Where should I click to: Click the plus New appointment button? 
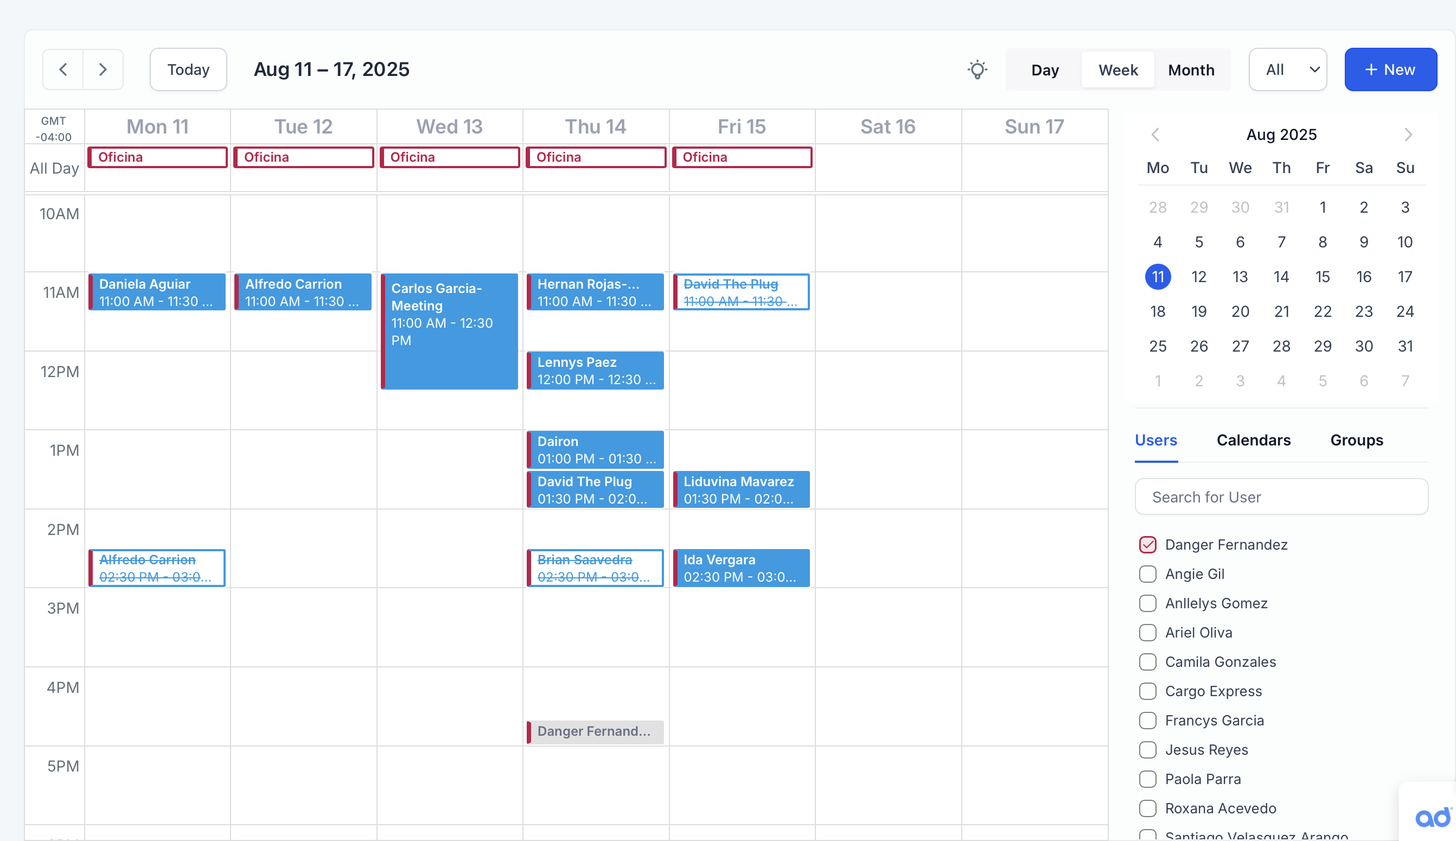(x=1390, y=69)
